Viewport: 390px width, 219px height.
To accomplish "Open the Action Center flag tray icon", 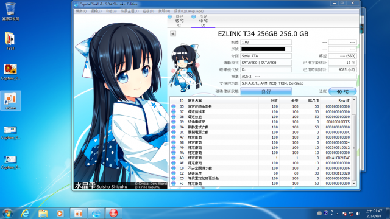I will (344, 214).
